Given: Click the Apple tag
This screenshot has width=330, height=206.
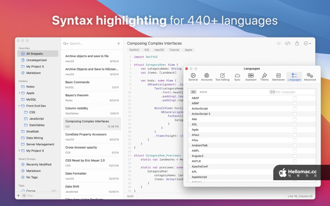Looking at the screenshot, I should (188, 50).
